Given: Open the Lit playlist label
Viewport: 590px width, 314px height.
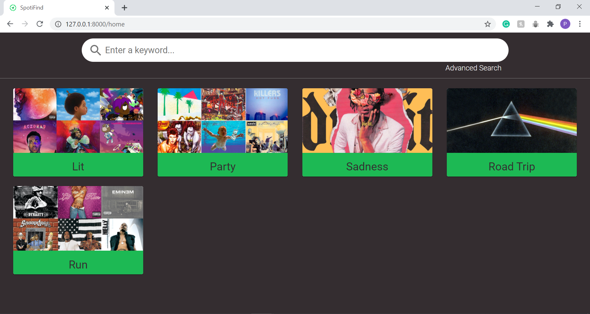Looking at the screenshot, I should click(x=78, y=166).
